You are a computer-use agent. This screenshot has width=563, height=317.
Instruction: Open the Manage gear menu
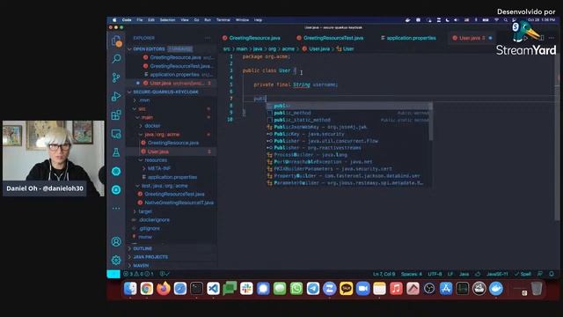tap(116, 260)
